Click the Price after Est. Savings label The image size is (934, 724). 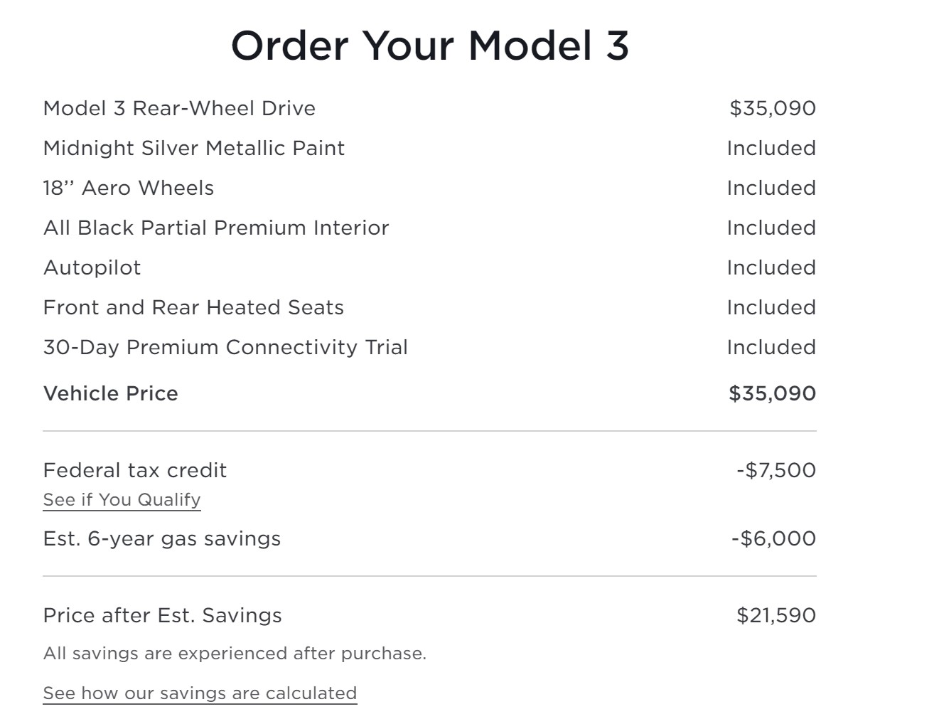click(x=163, y=615)
